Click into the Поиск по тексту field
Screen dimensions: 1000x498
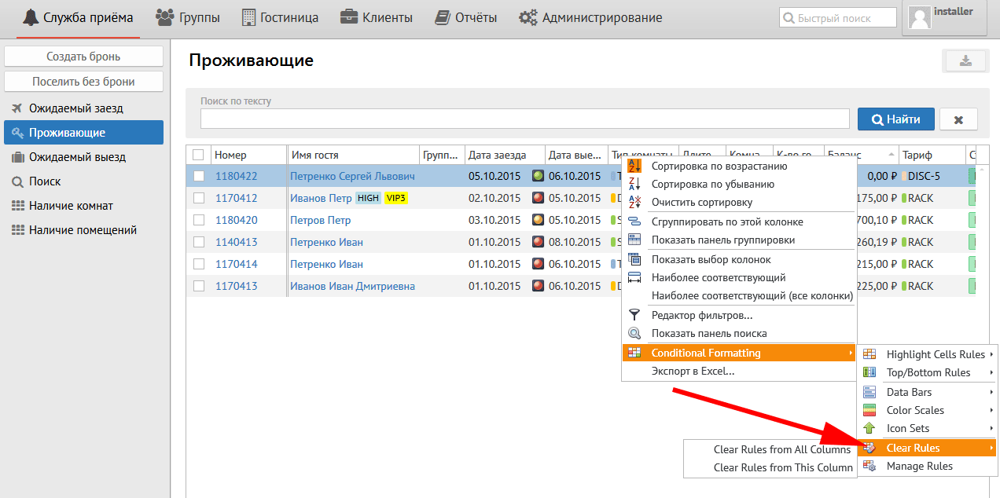click(x=524, y=119)
